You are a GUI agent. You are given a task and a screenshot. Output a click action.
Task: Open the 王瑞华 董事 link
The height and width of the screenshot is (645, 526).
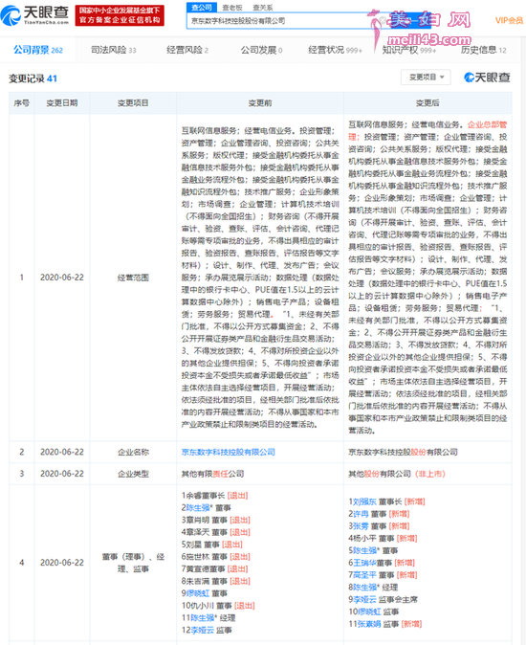[x=364, y=563]
